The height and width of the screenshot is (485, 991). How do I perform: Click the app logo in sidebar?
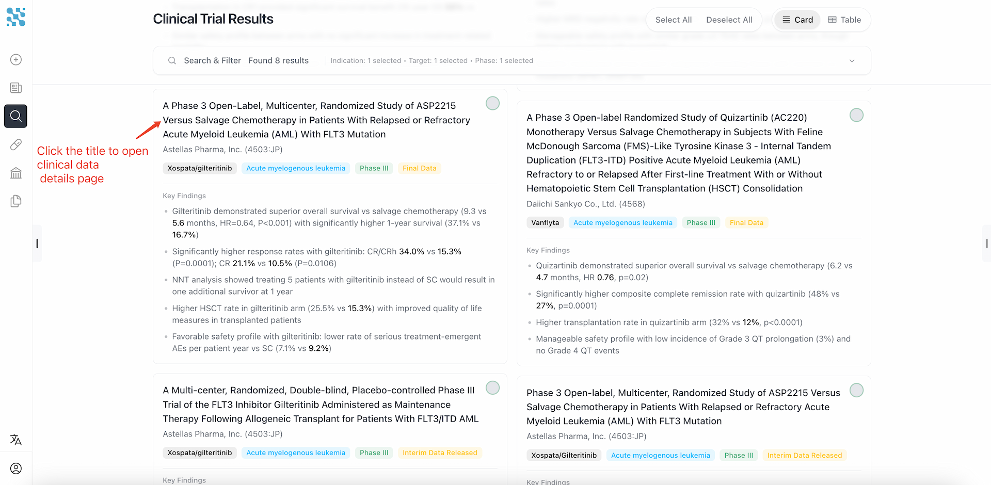click(16, 17)
